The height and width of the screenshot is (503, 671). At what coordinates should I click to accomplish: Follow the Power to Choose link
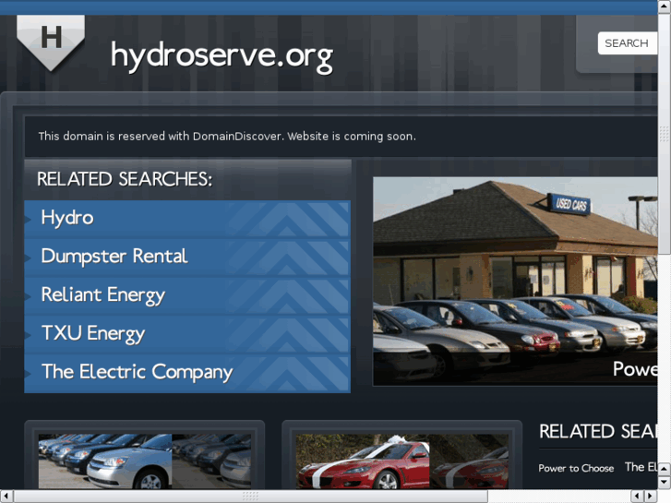576,468
